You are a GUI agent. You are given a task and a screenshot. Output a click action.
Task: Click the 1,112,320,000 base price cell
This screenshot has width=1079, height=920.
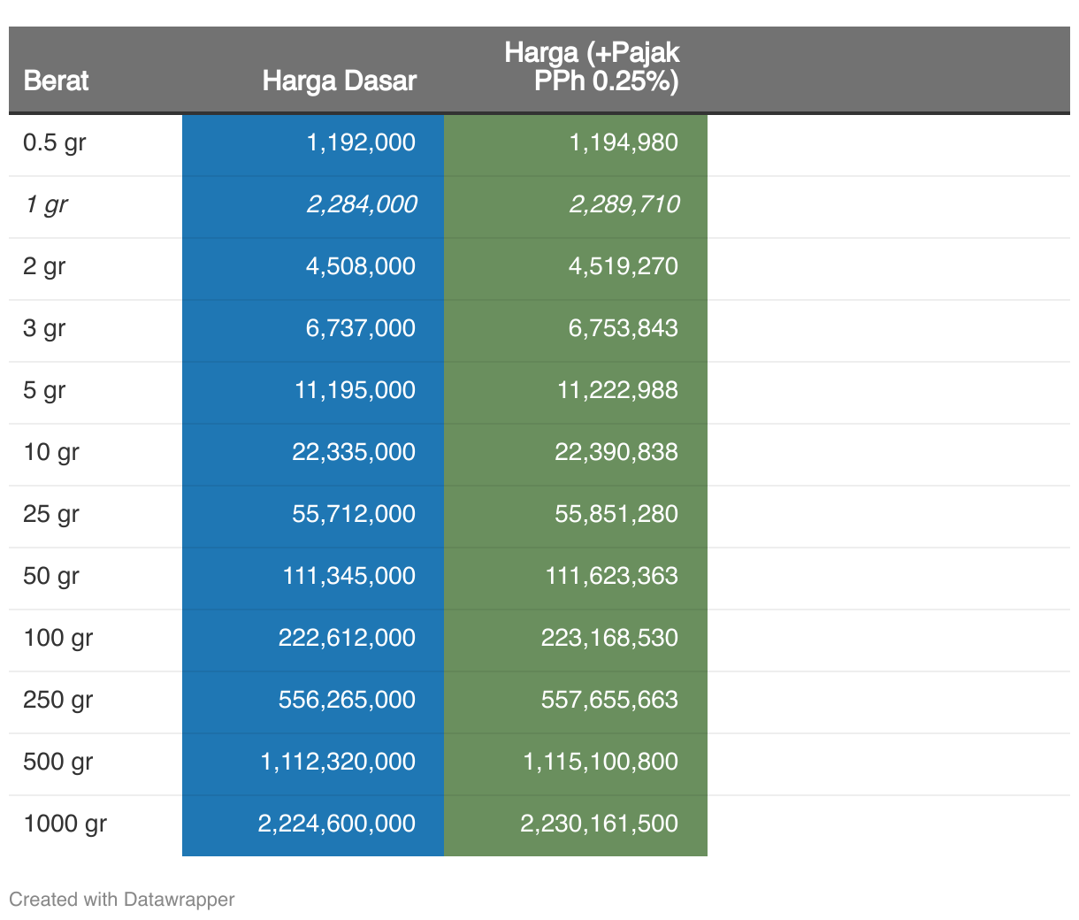(x=338, y=762)
